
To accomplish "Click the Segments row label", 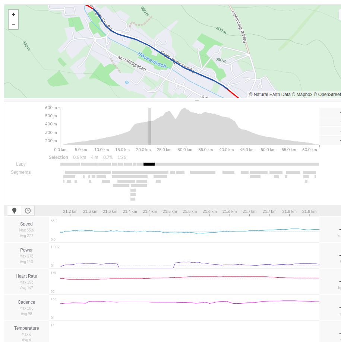I will point(21,172).
